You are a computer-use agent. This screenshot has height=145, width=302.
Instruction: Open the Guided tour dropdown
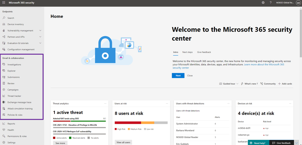229,84
